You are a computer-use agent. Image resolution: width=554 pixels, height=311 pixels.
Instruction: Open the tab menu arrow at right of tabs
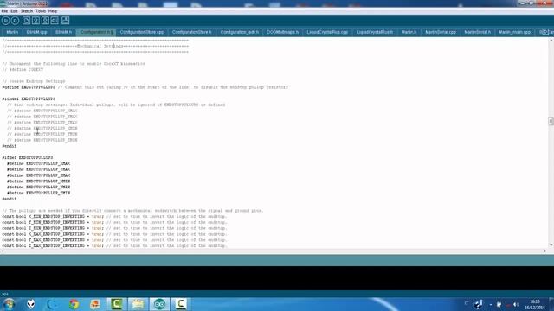[545, 32]
